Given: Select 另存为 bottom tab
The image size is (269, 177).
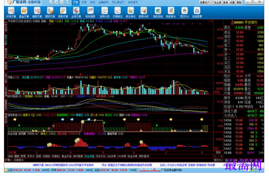Looking at the screenshot, I should click(31, 156).
